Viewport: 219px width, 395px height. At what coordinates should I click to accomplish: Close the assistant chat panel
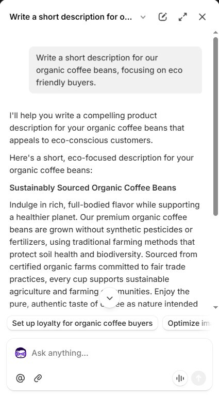pos(202,17)
